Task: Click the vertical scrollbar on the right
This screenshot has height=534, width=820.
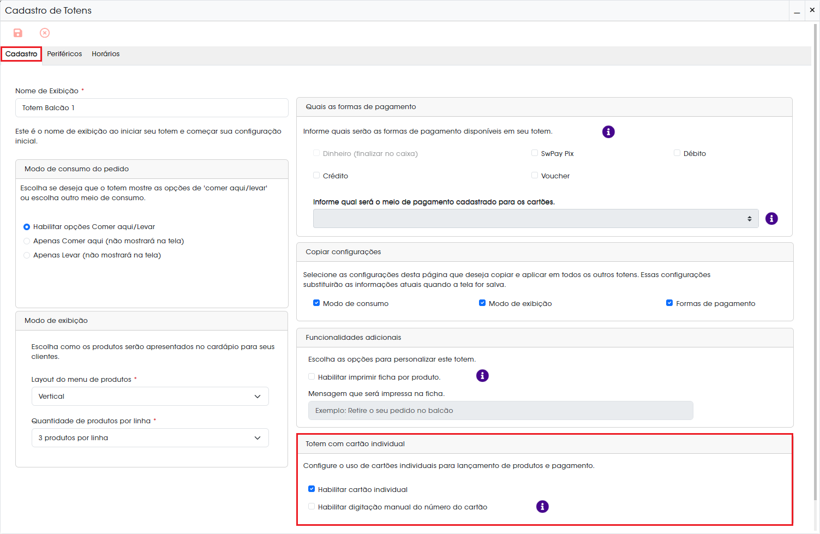Action: [x=816, y=262]
